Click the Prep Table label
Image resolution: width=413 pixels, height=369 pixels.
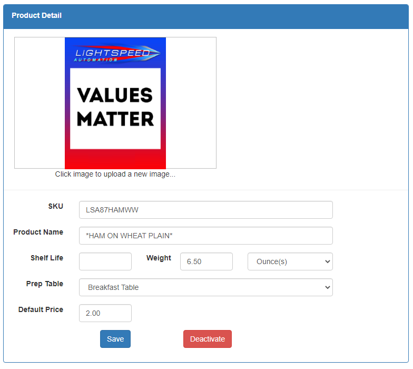[45, 284]
